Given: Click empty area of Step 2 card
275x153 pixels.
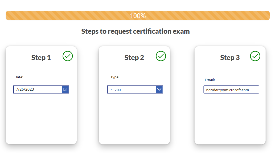Looking at the screenshot, I should click(134, 119).
